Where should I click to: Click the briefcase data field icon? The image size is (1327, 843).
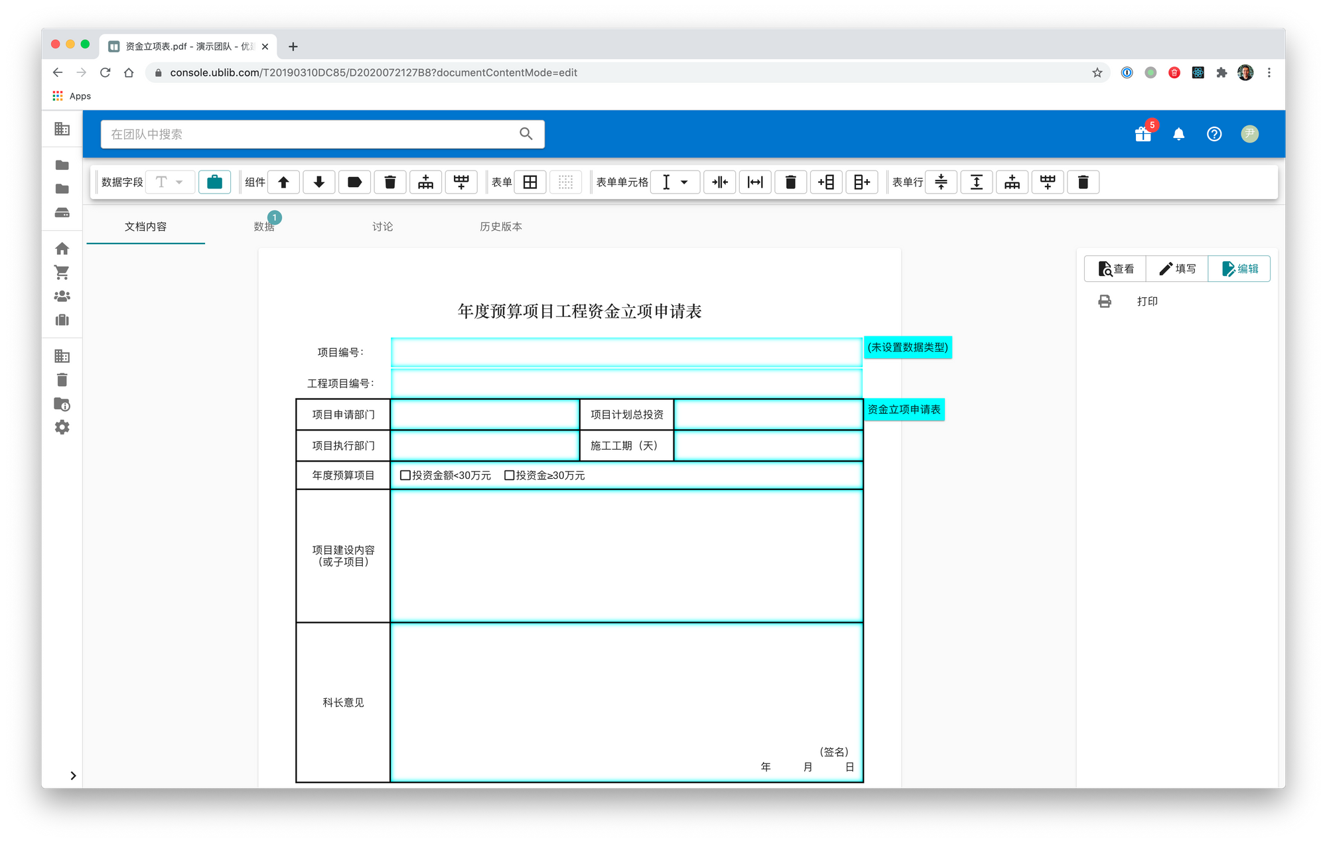214,182
